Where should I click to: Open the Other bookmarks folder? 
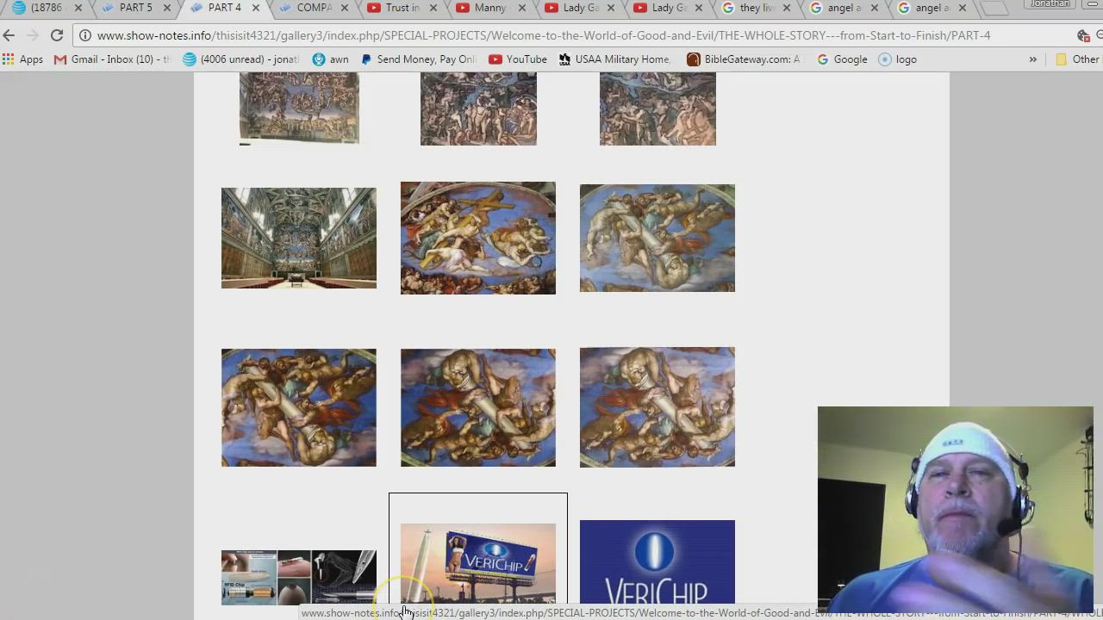[1077, 59]
